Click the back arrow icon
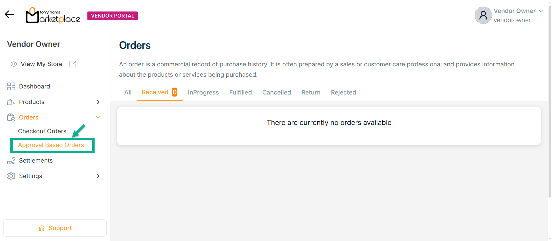Screen dimensions: 552x241 9,14
